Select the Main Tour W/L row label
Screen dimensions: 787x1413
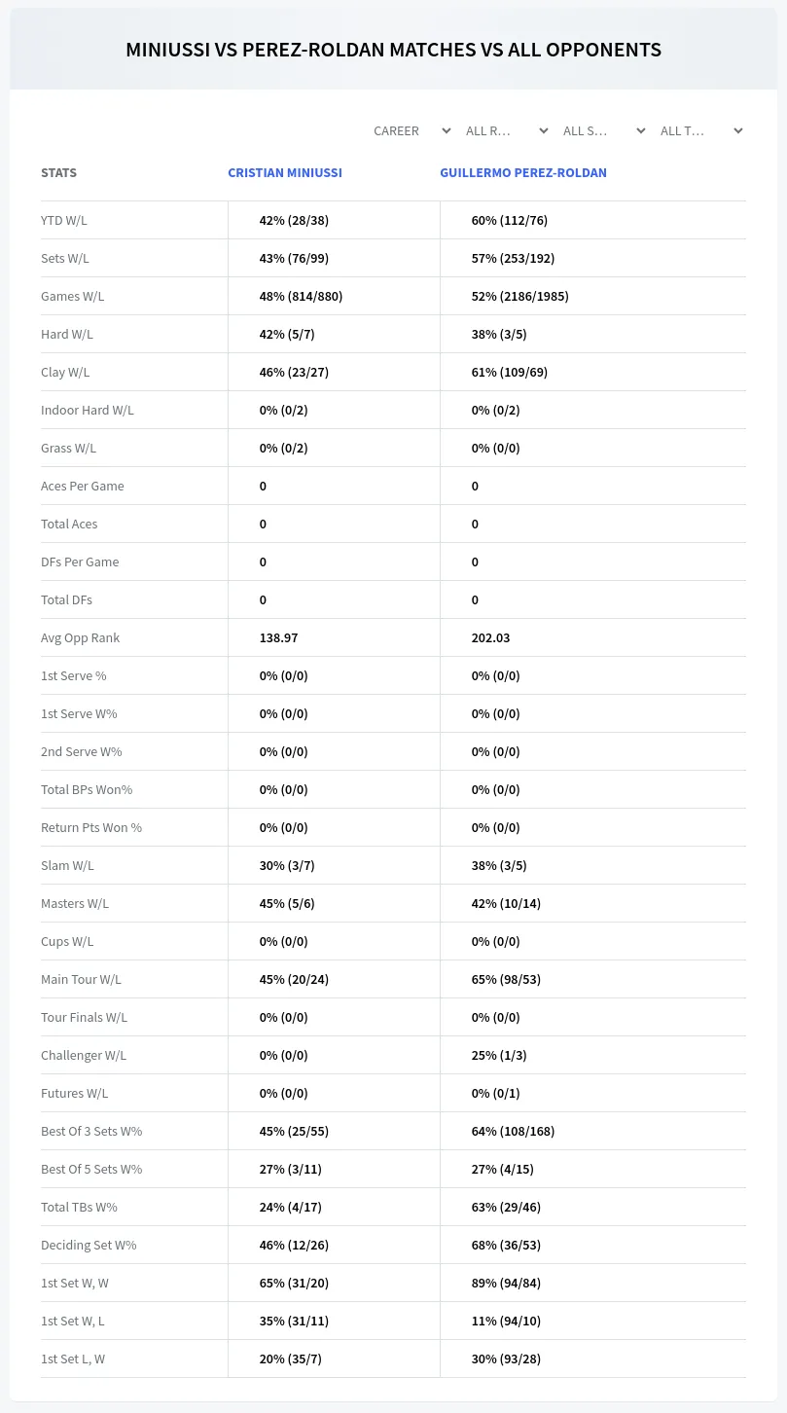point(81,979)
